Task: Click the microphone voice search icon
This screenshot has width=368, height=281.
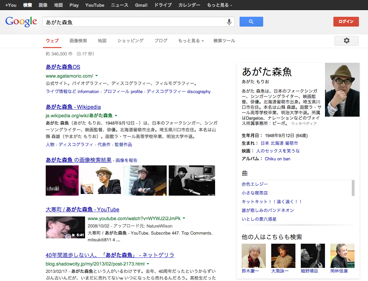Action: pyautogui.click(x=229, y=22)
